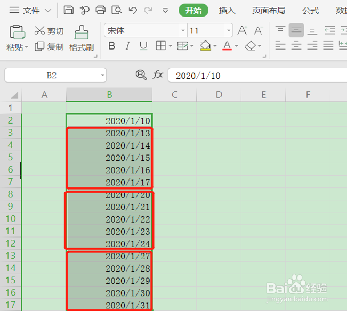Click the Redo arrow

148,10
